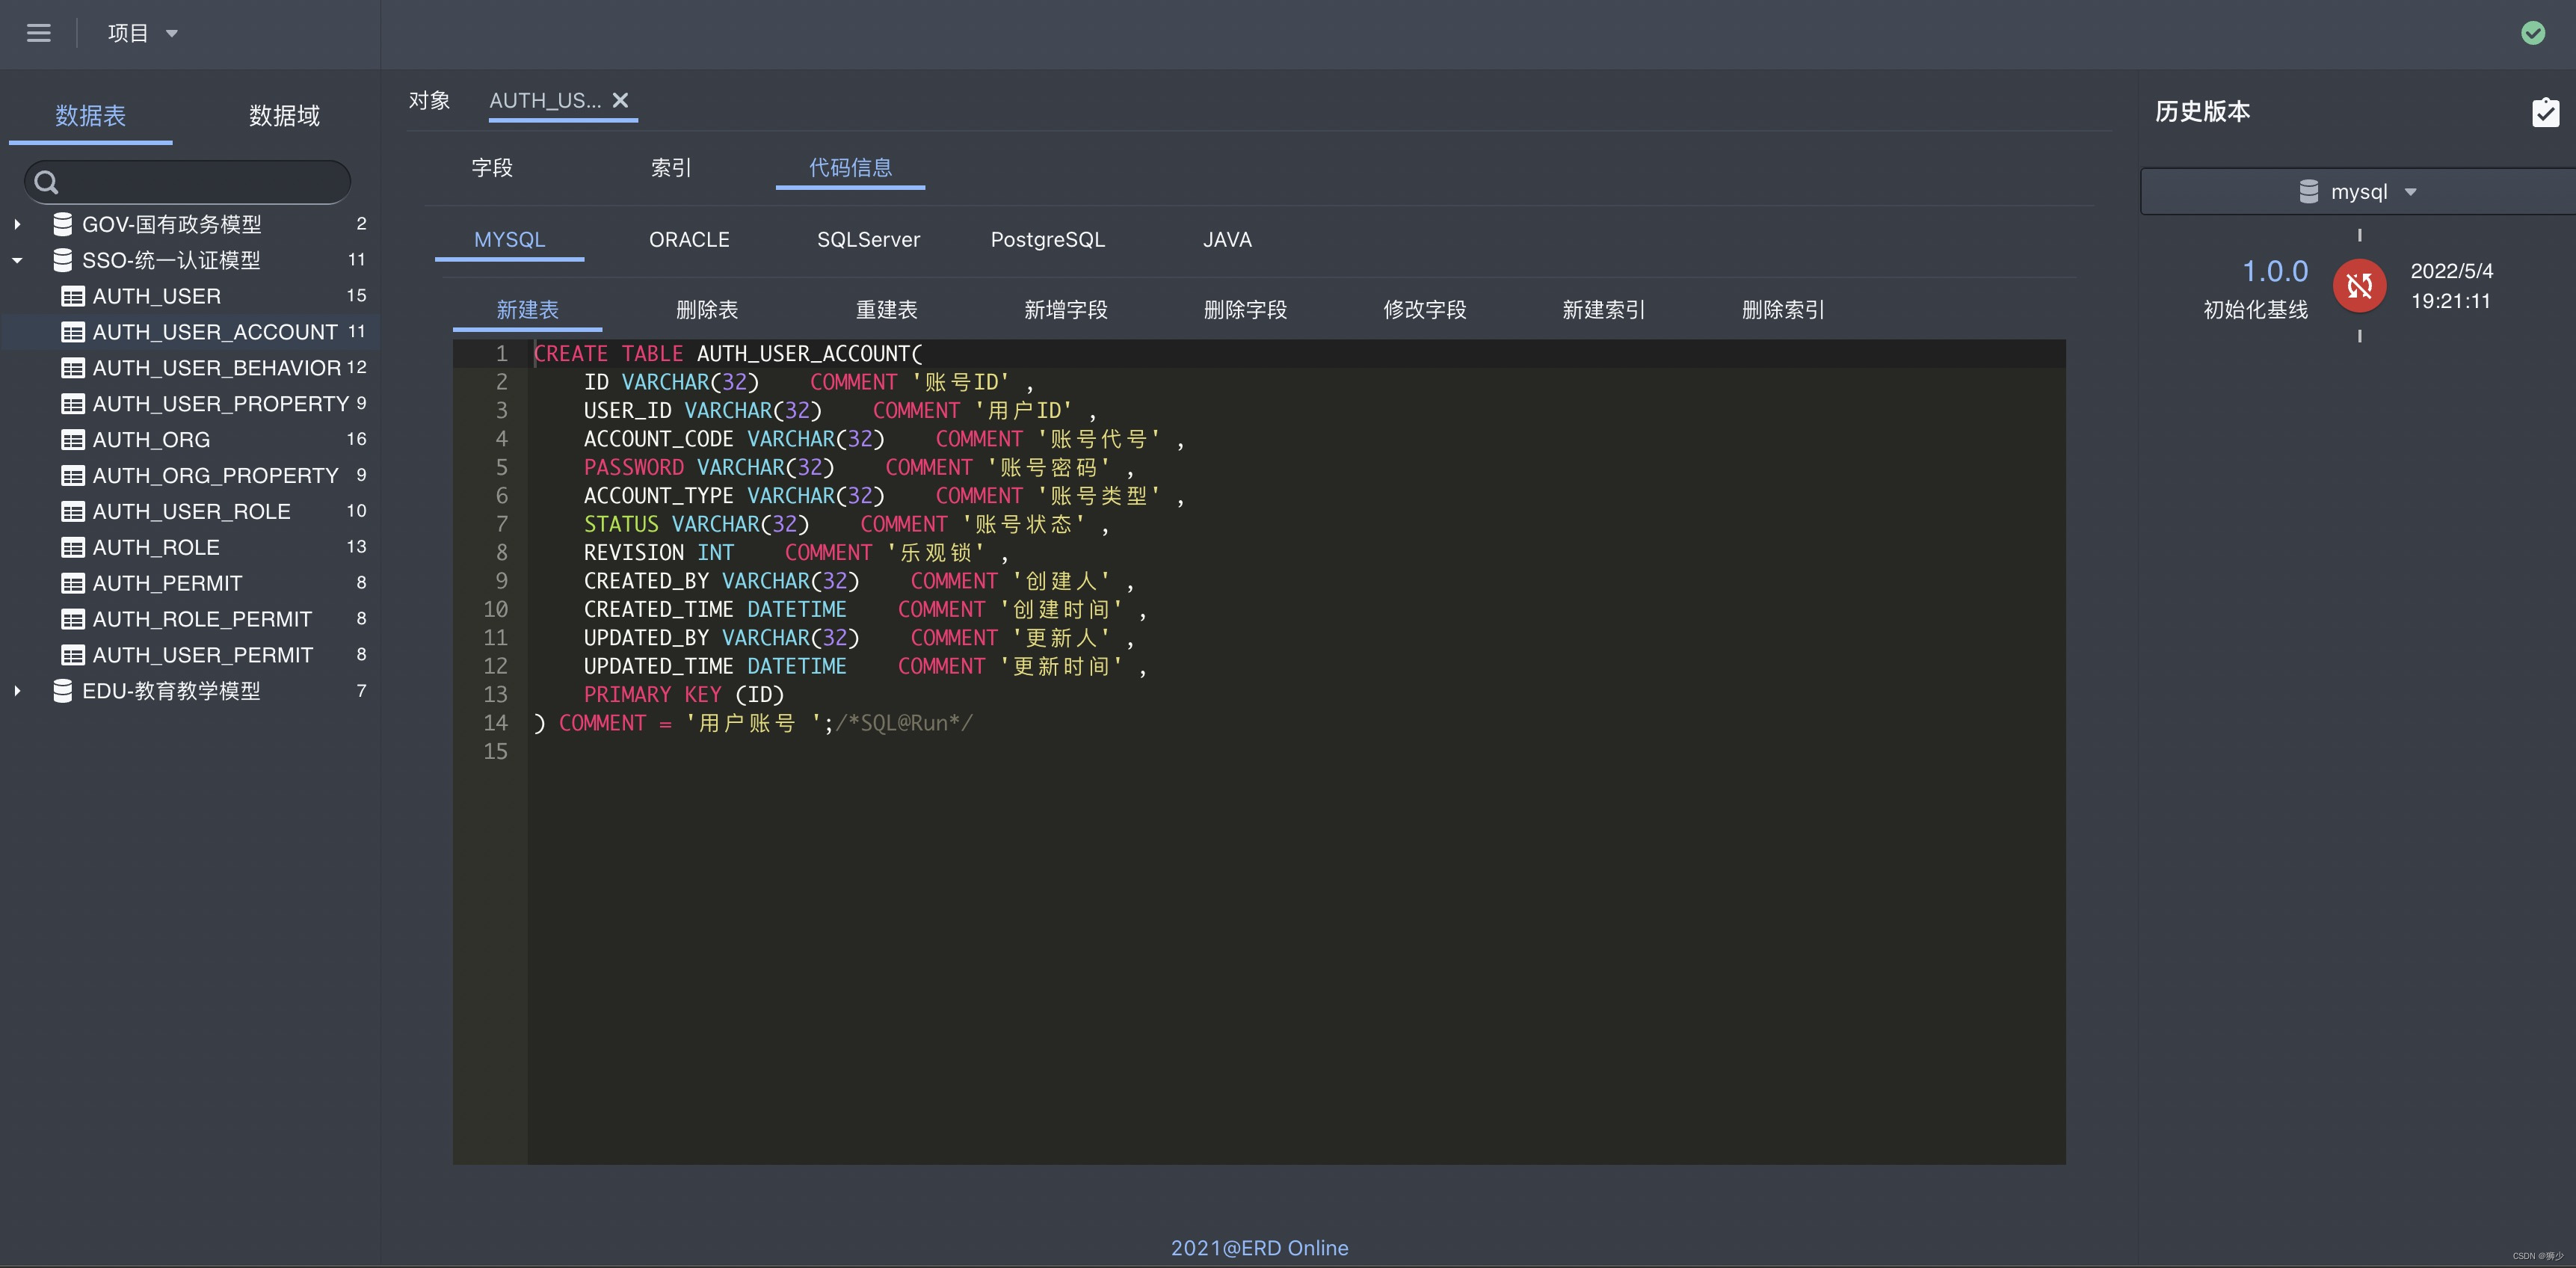Image resolution: width=2576 pixels, height=1268 pixels.
Task: Expand the GOV-国有政务模型 tree node
Action: (x=17, y=224)
